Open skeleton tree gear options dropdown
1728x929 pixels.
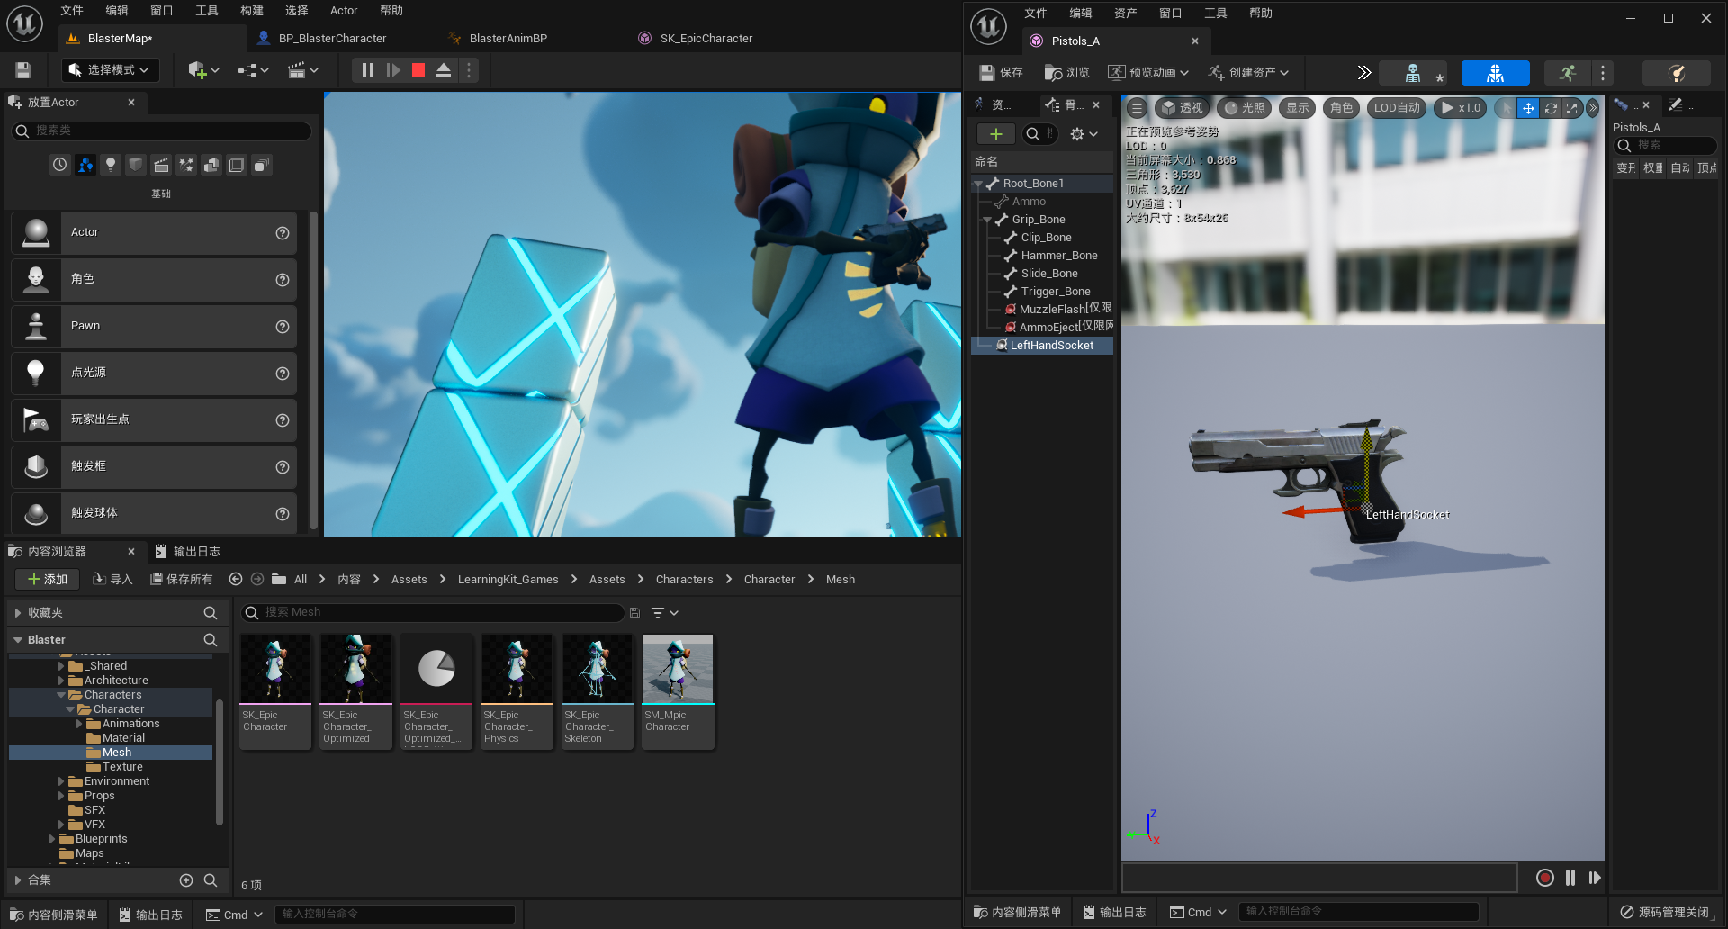point(1084,134)
